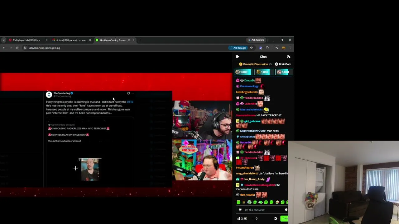
Task: Bookmark this page with the star
Action: tap(251, 48)
